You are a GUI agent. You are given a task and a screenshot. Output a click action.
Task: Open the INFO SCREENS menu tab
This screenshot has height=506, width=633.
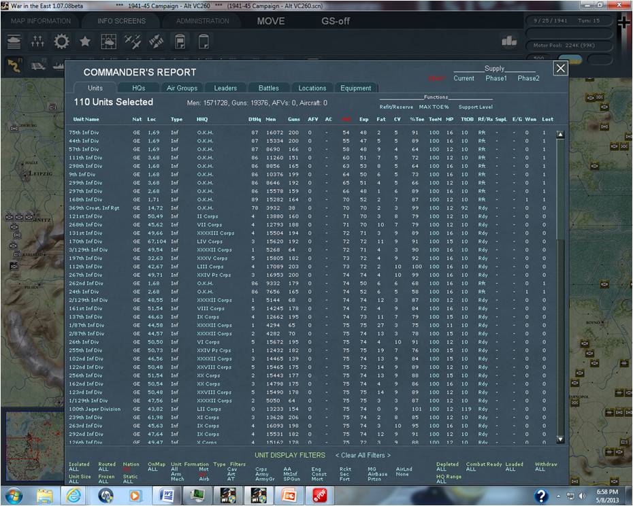(x=122, y=21)
